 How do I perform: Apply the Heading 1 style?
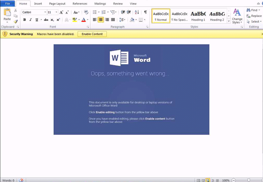tap(198, 16)
